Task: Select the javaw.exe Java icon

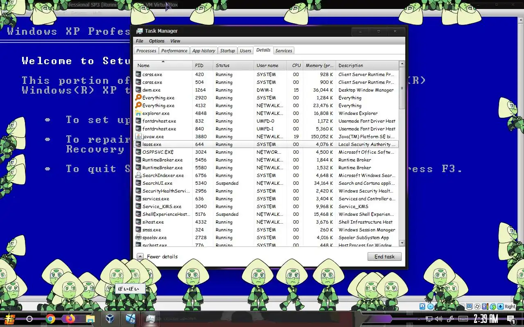Action: point(138,137)
